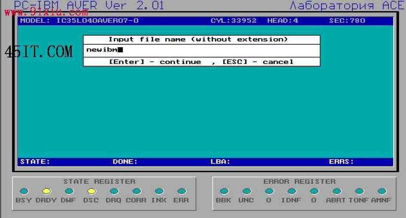Image resolution: width=406 pixels, height=218 pixels.
Task: Click the ERRS field in the status bar
Action: click(341, 162)
